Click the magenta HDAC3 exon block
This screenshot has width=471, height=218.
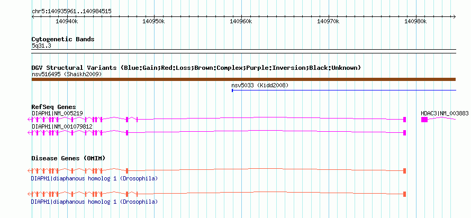(424, 120)
